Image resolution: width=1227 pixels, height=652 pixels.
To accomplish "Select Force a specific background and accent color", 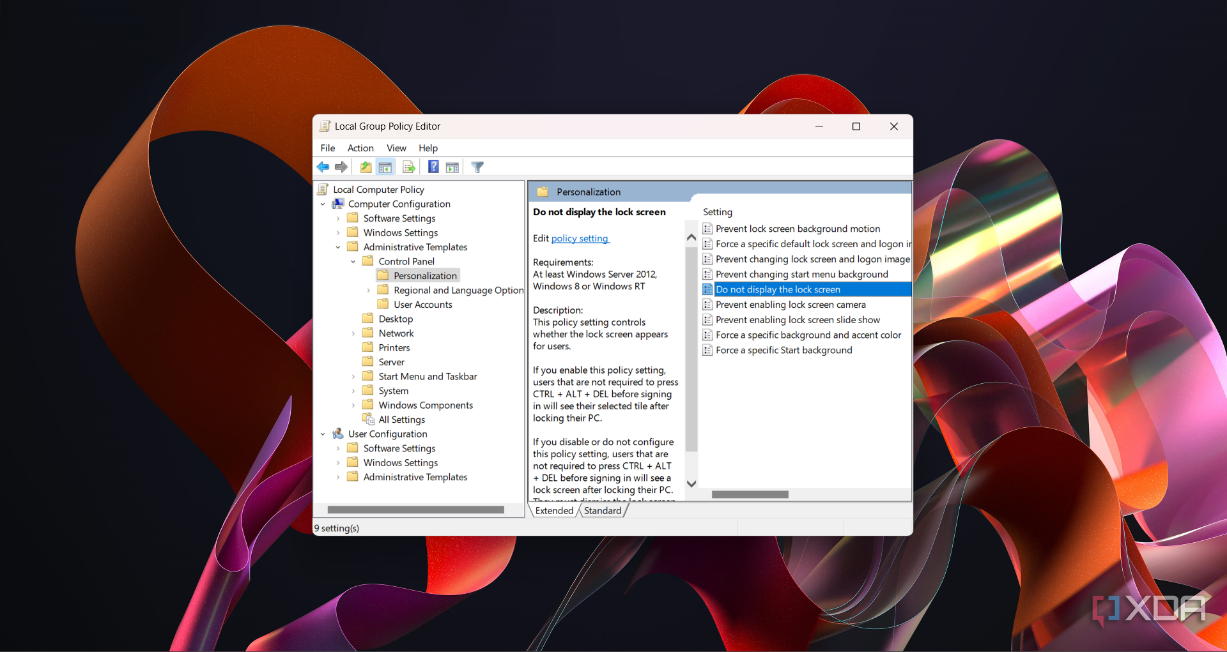I will pyautogui.click(x=808, y=335).
